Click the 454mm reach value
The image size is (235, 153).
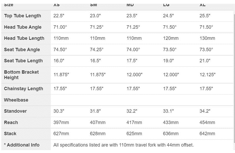[x=207, y=123]
